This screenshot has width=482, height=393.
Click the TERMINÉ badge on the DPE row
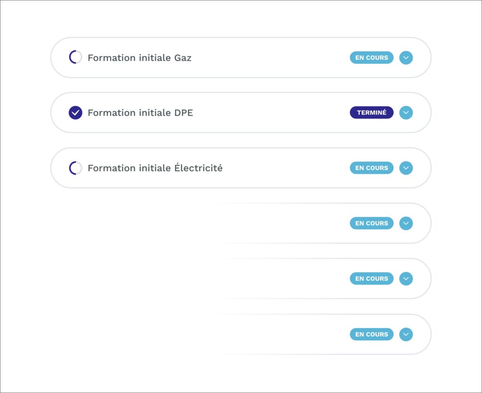coord(371,113)
